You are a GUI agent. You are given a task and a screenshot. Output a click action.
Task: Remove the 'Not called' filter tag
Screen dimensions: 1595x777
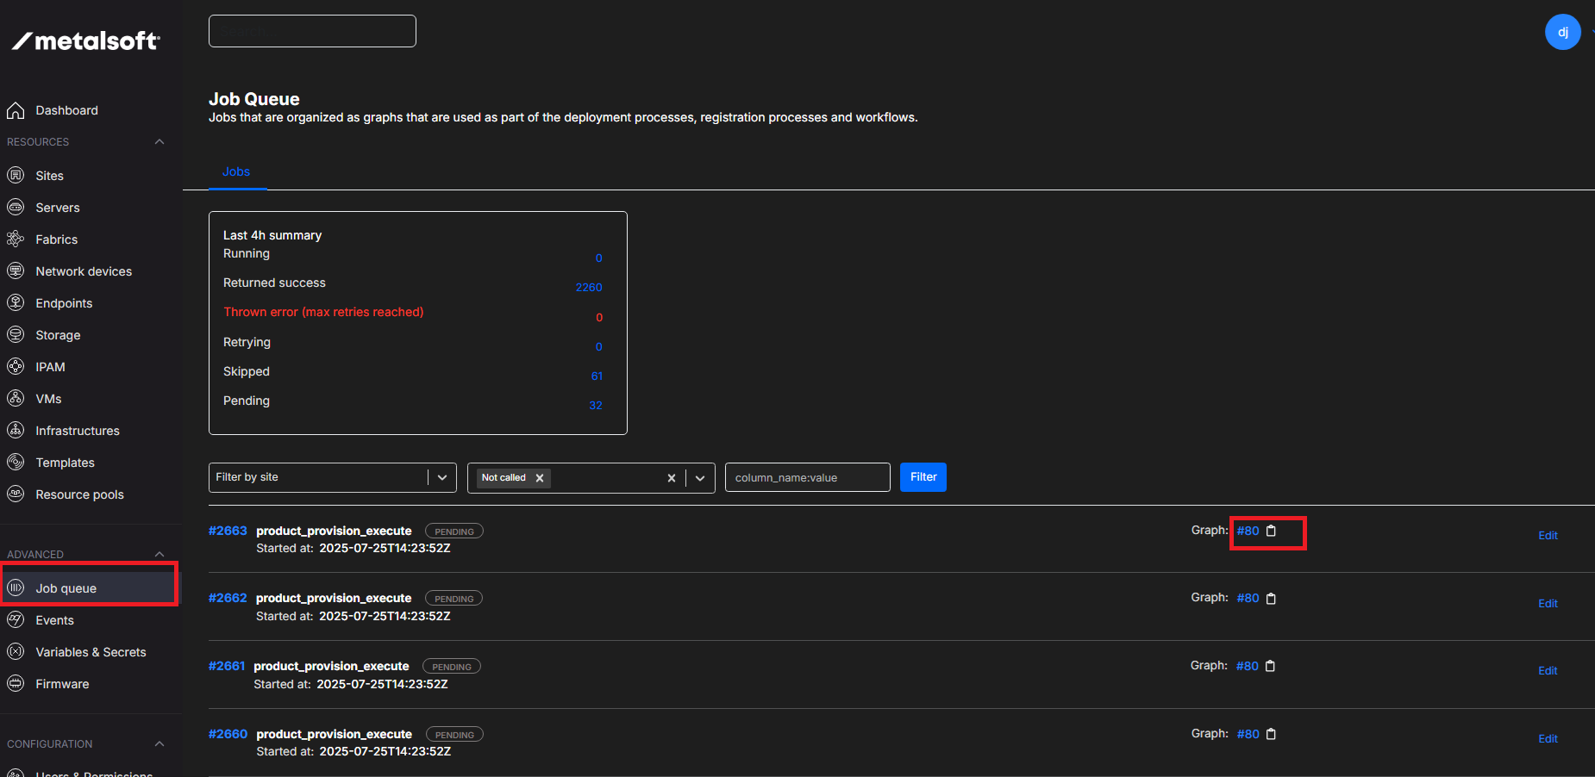(x=540, y=478)
